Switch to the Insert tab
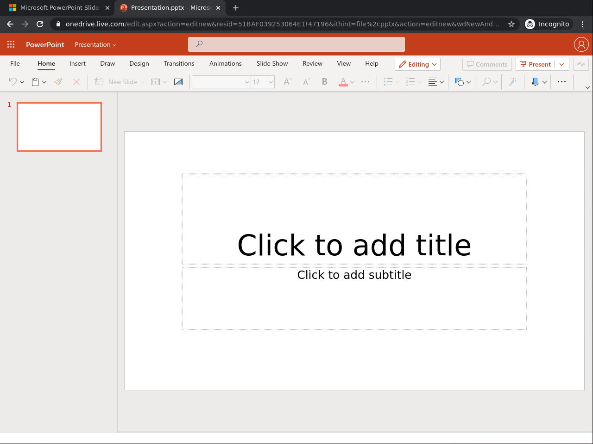Viewport: 593px width, 444px height. [77, 63]
